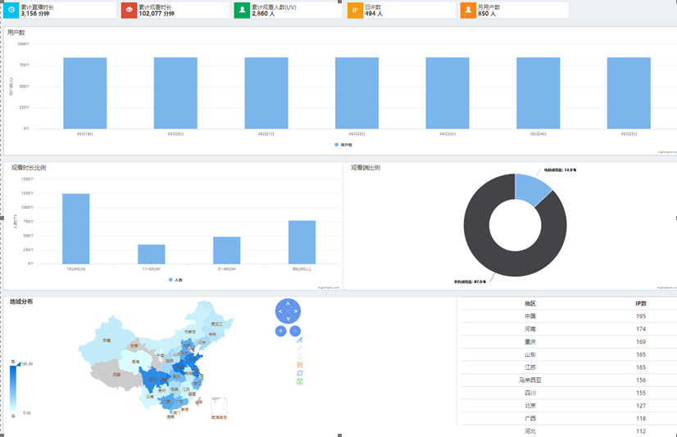Click the 850 人 value
677x437 pixels.
(x=487, y=13)
